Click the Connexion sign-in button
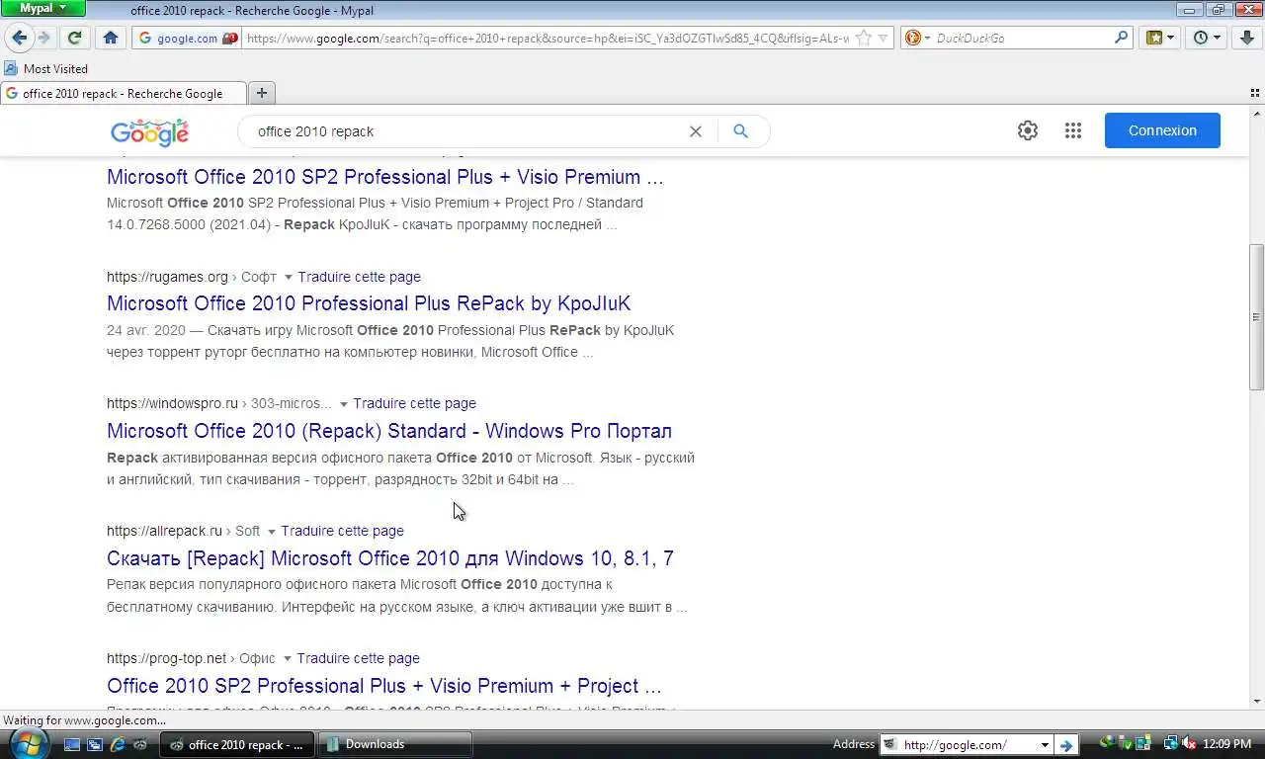The width and height of the screenshot is (1265, 759). click(x=1162, y=130)
